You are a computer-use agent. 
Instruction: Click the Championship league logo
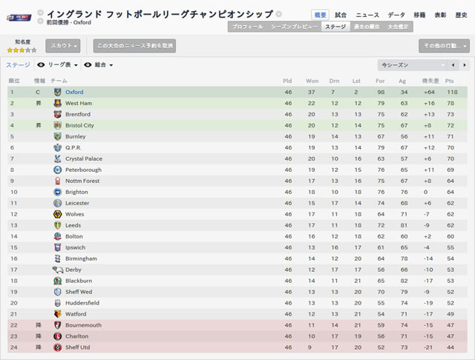(19, 18)
